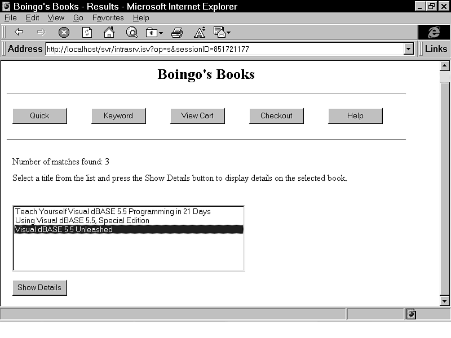Open the Address bar dropdown list
The height and width of the screenshot is (338, 451).
click(x=408, y=49)
